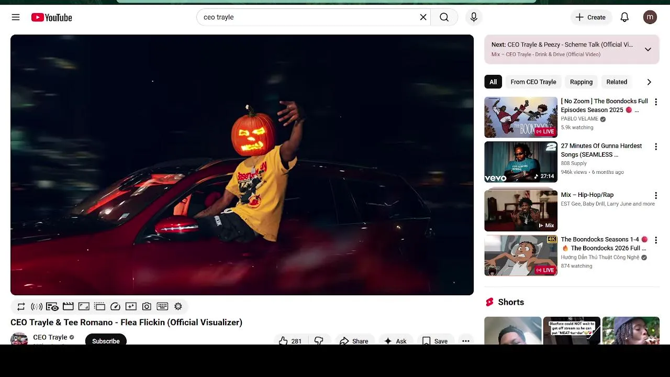Click 808 Supply channel name
The image size is (670, 377).
pos(574,163)
